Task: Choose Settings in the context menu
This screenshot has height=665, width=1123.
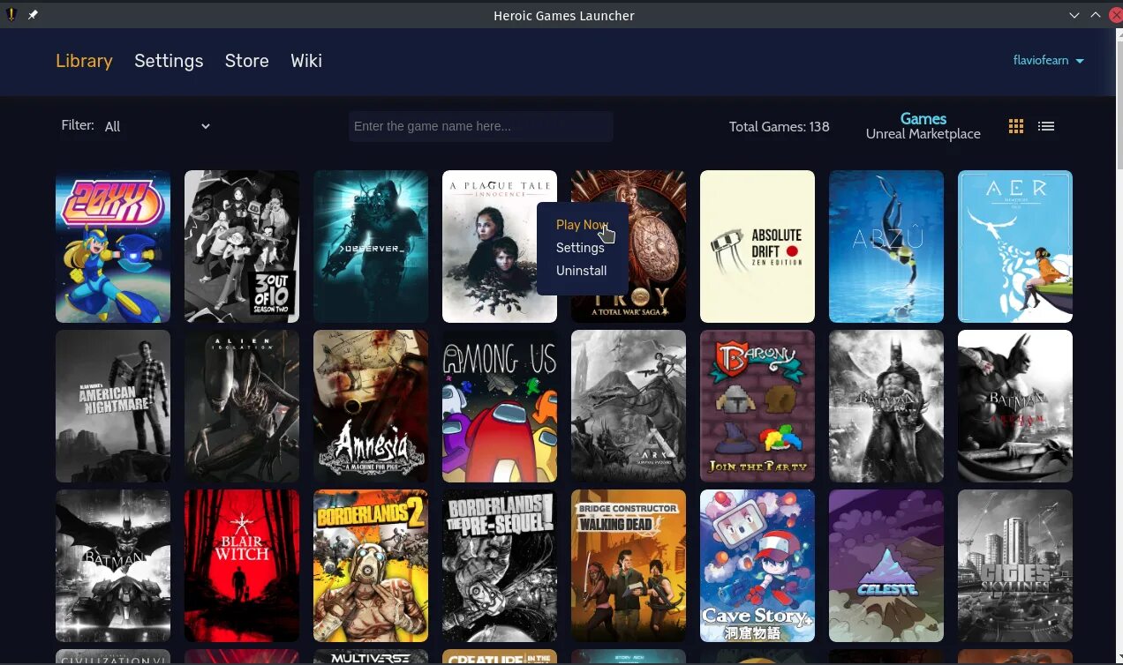Action: [x=580, y=248]
